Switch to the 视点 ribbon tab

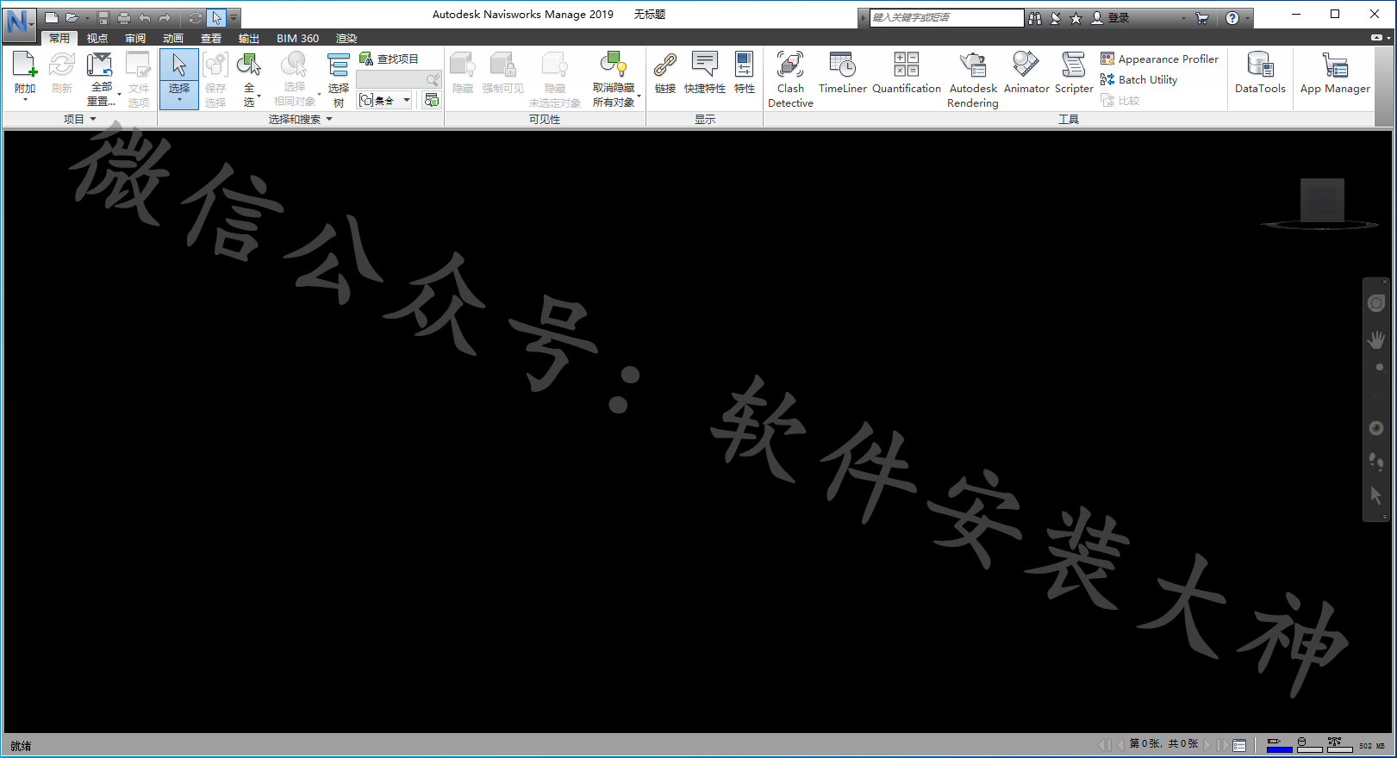tap(97, 38)
